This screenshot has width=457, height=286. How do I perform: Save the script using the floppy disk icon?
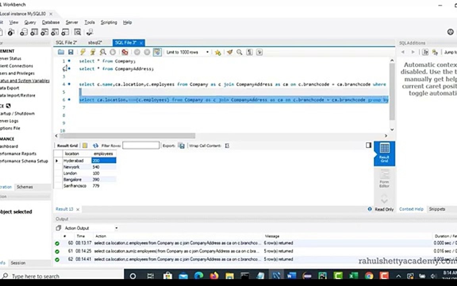coord(71,52)
